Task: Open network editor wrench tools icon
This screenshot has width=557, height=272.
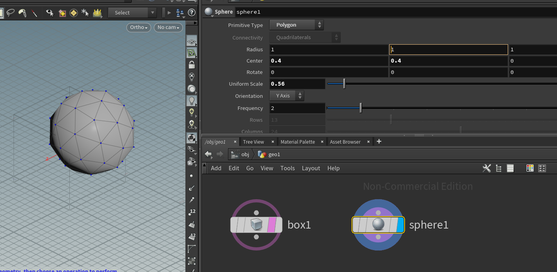Action: tap(486, 168)
